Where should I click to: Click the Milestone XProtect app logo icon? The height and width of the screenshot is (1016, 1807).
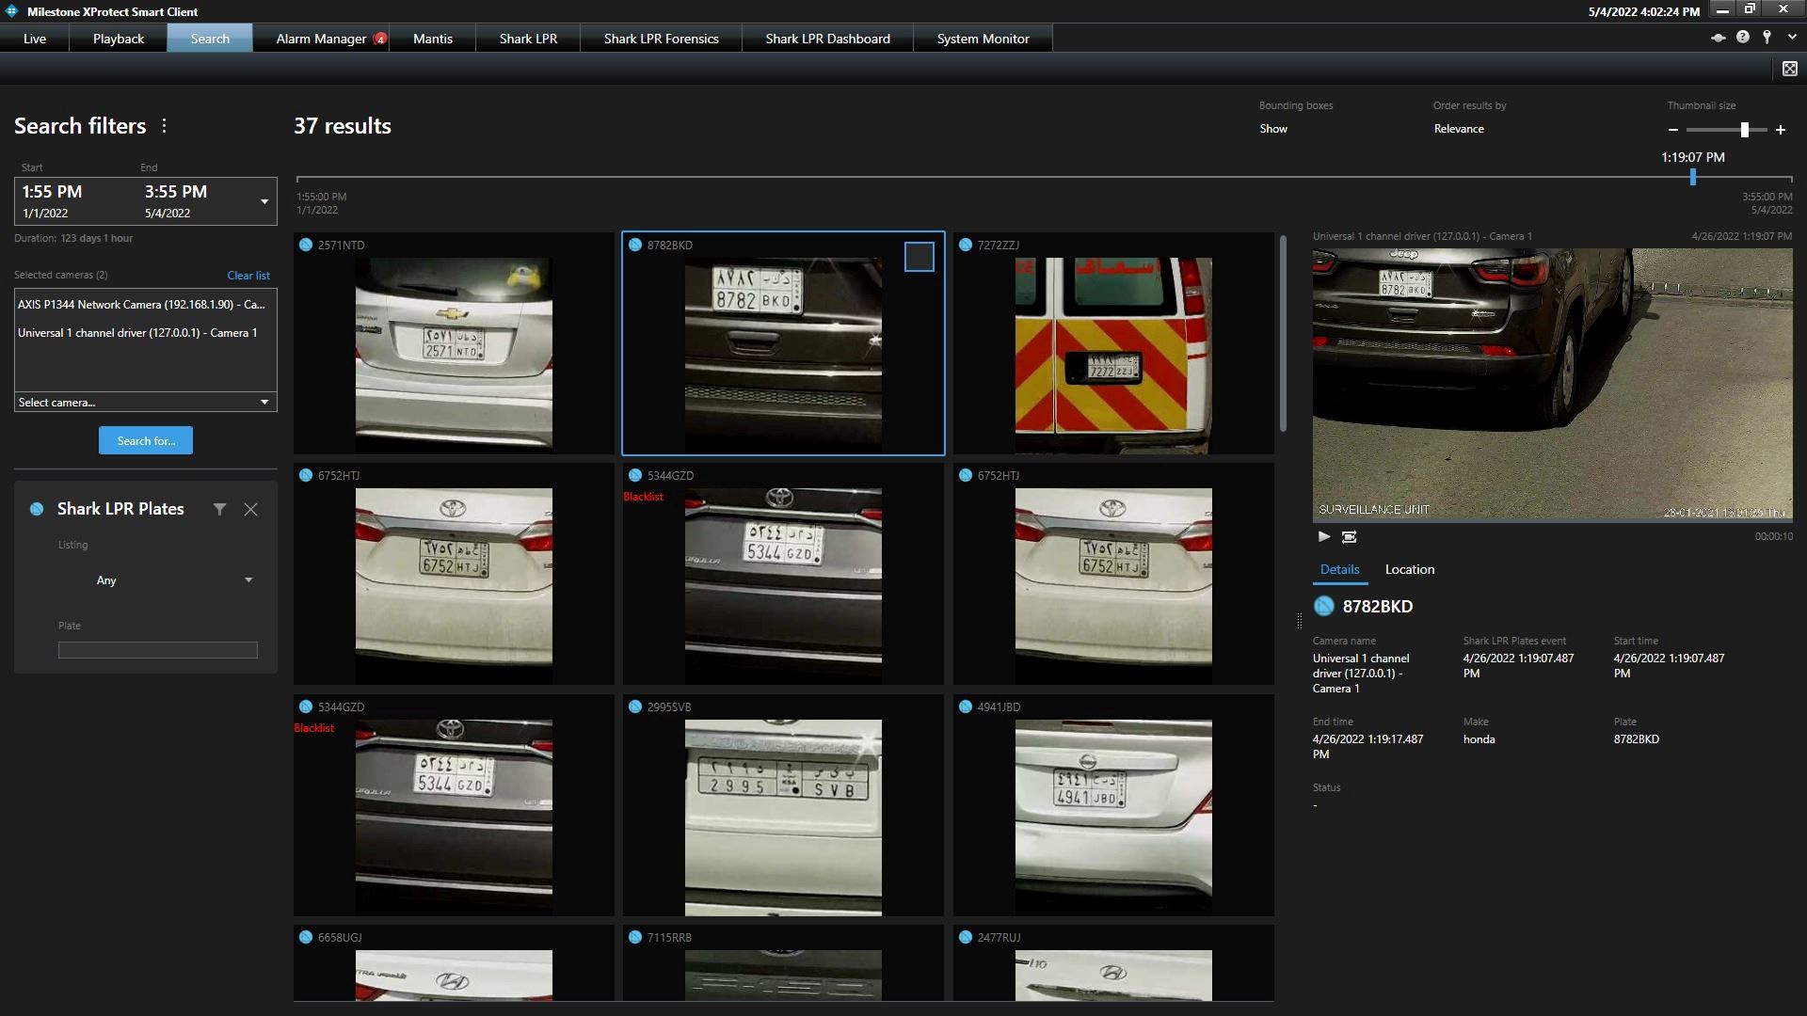[x=12, y=11]
